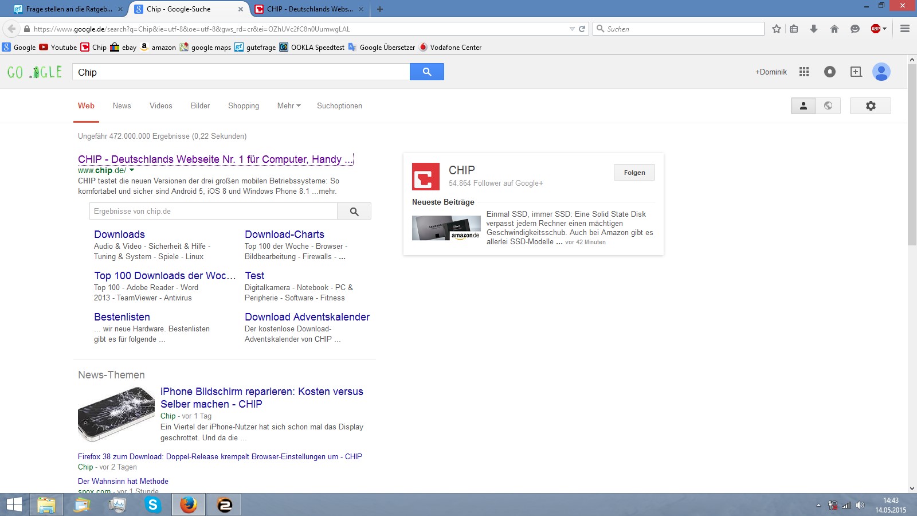Image resolution: width=917 pixels, height=516 pixels.
Task: Open the Firefox hamburger menu
Action: tap(905, 29)
